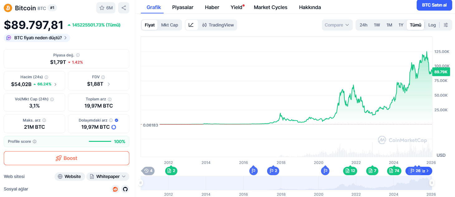The width and height of the screenshot is (455, 197).
Task: Open the GitHub social link icon
Action: point(125,189)
